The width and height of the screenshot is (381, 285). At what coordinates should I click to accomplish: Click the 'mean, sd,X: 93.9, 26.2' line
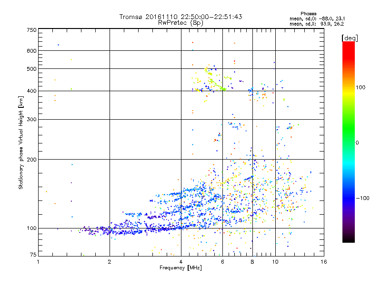click(317, 24)
